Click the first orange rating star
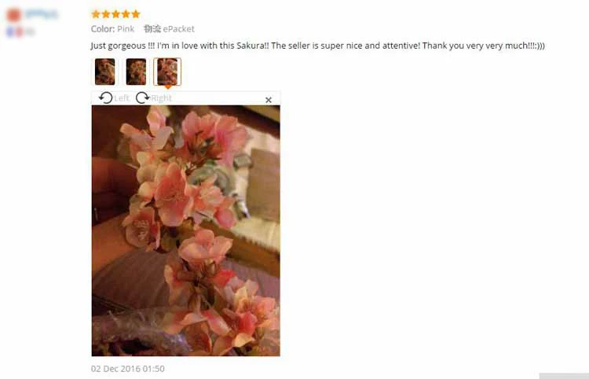 [x=96, y=14]
